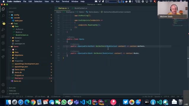Open the Search view in activity bar
The height and width of the screenshot is (106, 189).
click(x=3, y=16)
